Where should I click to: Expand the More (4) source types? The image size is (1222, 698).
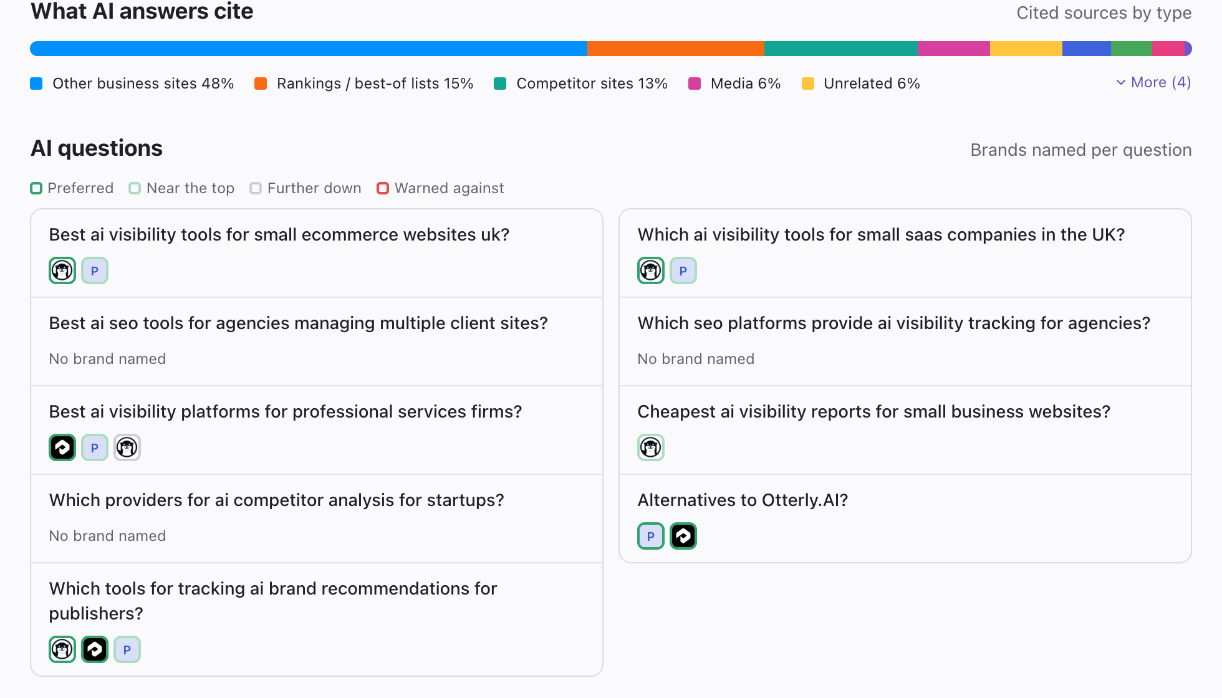pyautogui.click(x=1153, y=82)
